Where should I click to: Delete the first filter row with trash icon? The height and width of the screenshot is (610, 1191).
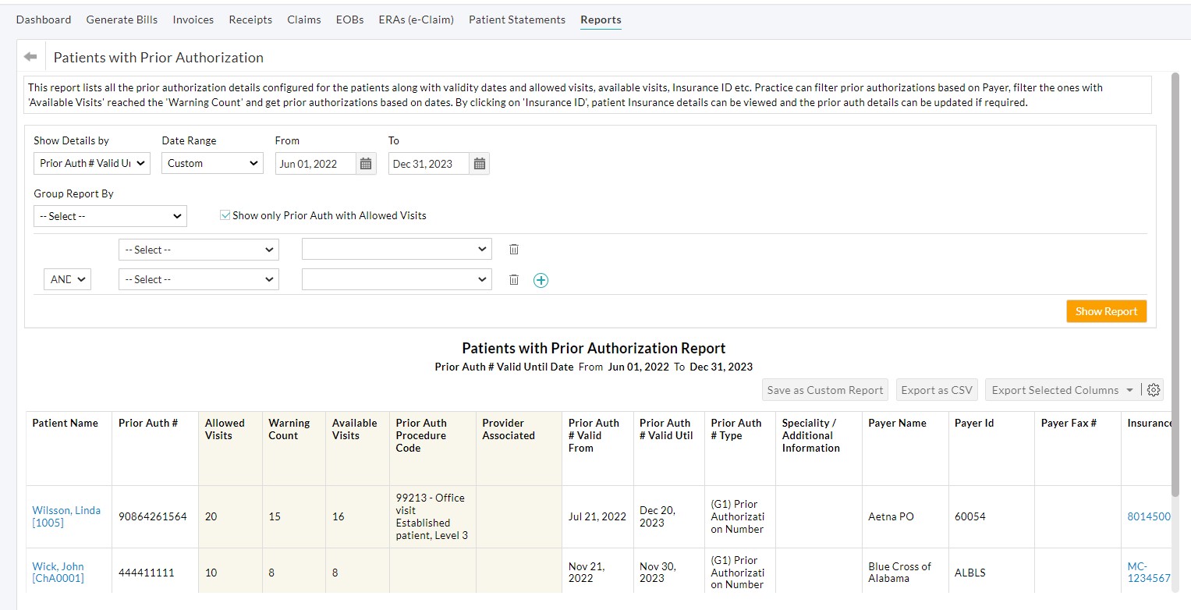pos(513,249)
